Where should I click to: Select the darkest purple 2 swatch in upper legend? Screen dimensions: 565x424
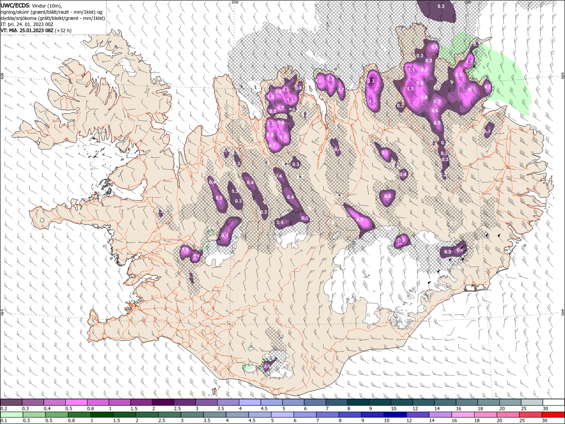pyautogui.click(x=162, y=402)
